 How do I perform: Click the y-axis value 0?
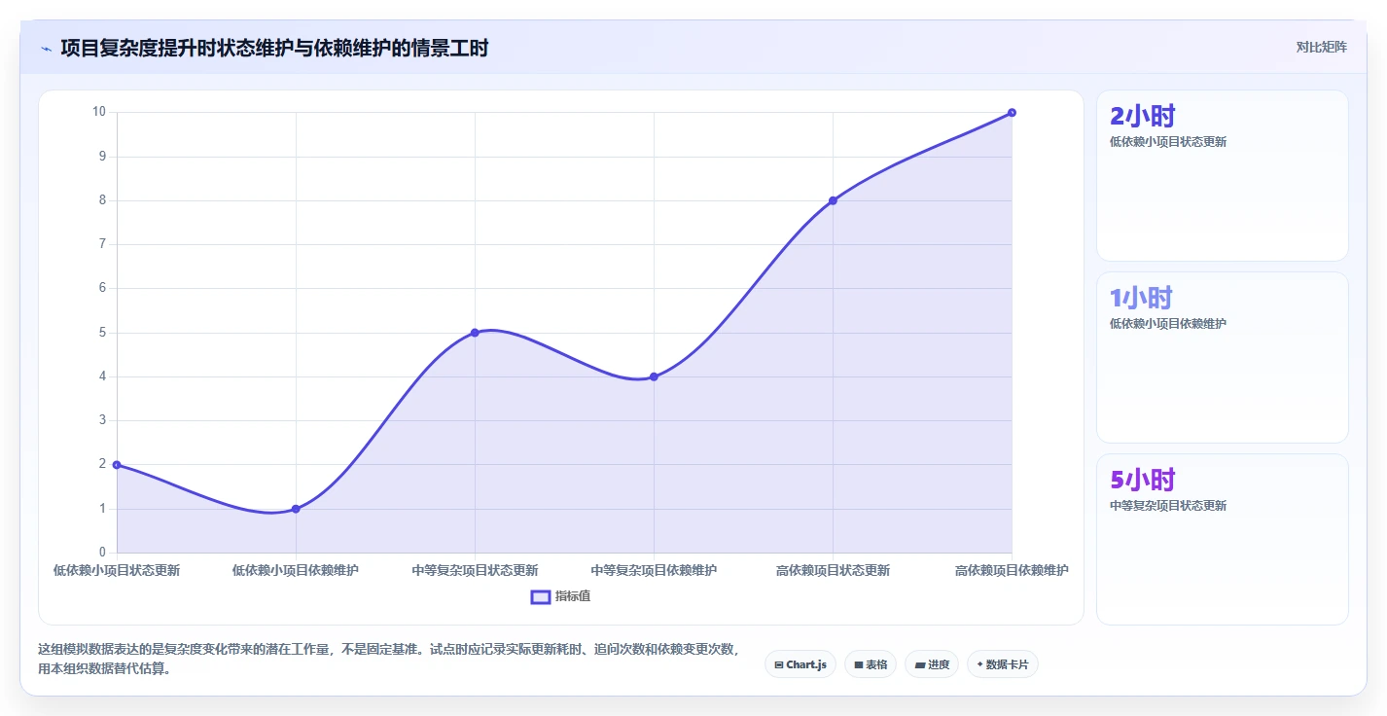point(102,553)
